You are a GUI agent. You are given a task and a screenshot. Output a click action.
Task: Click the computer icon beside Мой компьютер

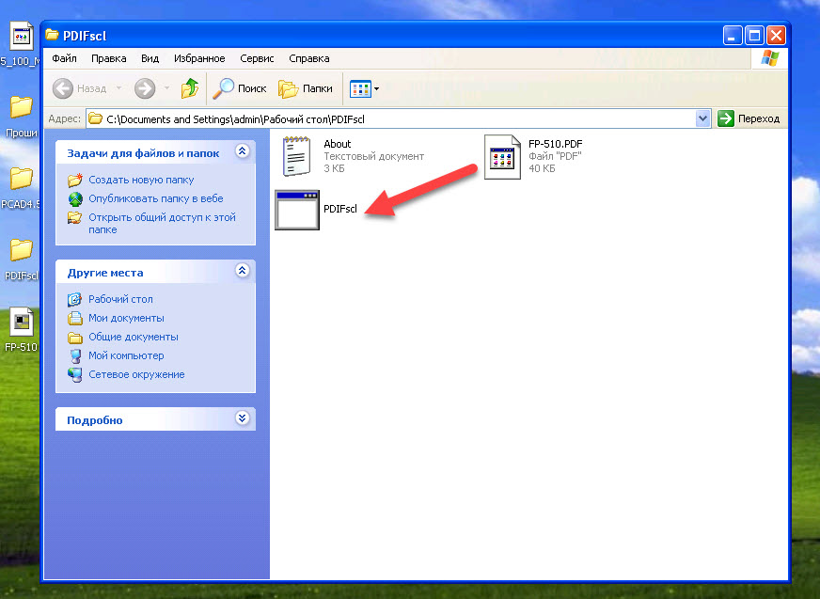tap(75, 356)
